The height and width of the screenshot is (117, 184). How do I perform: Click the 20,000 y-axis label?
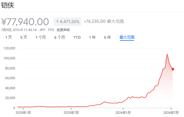(x=10, y=98)
